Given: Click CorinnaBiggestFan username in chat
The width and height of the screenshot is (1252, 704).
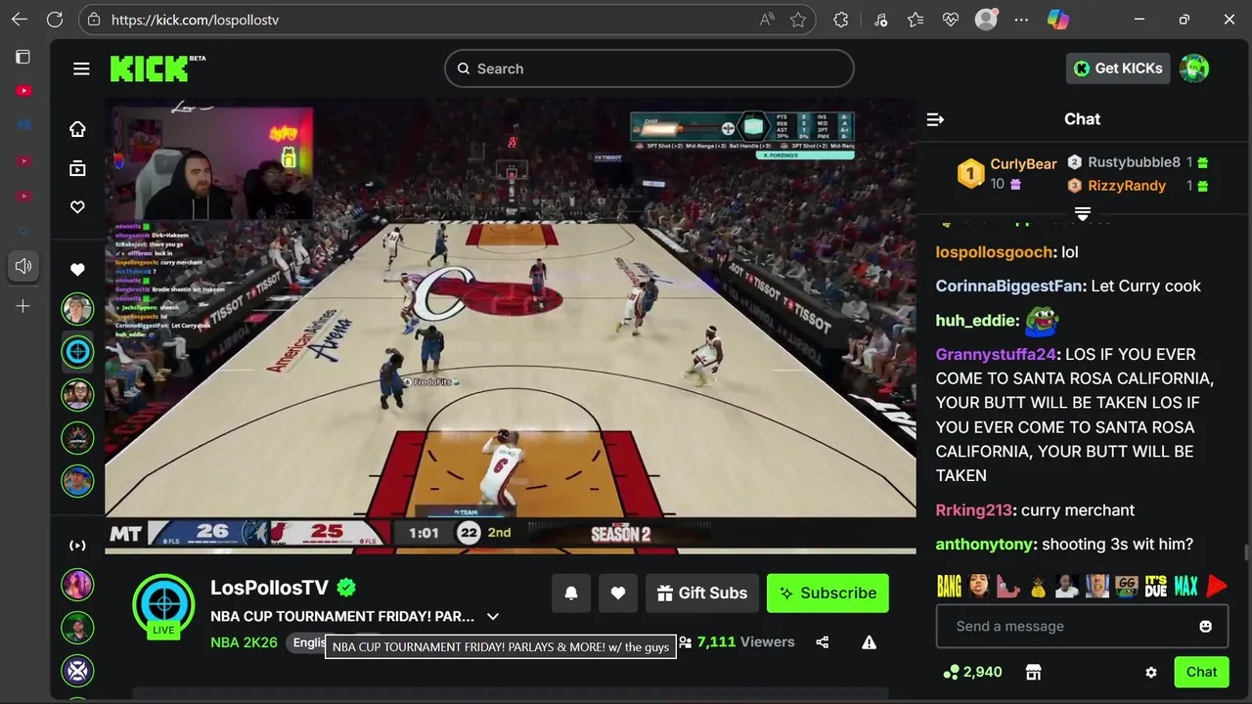Looking at the screenshot, I should click(x=1009, y=286).
